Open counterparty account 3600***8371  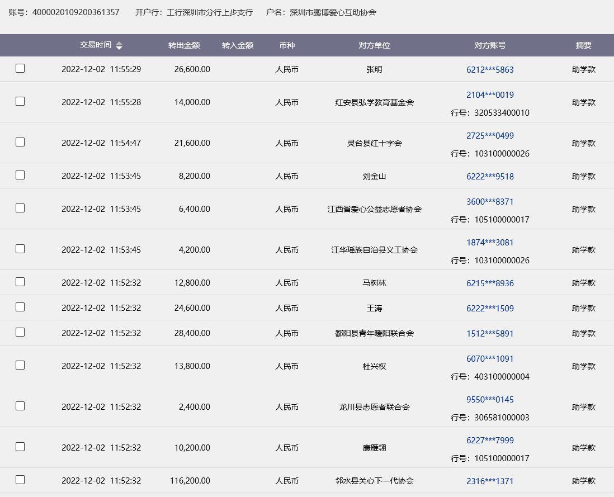[x=490, y=202]
